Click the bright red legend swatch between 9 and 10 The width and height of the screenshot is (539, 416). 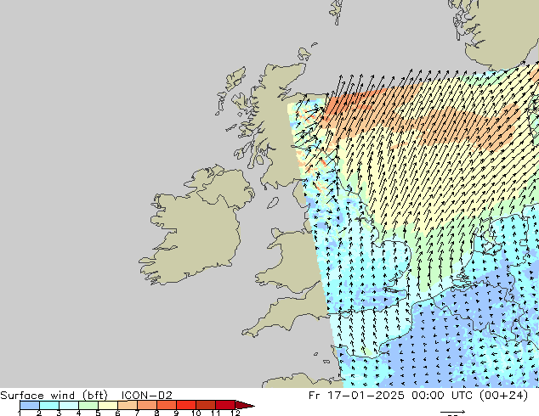pos(186,405)
